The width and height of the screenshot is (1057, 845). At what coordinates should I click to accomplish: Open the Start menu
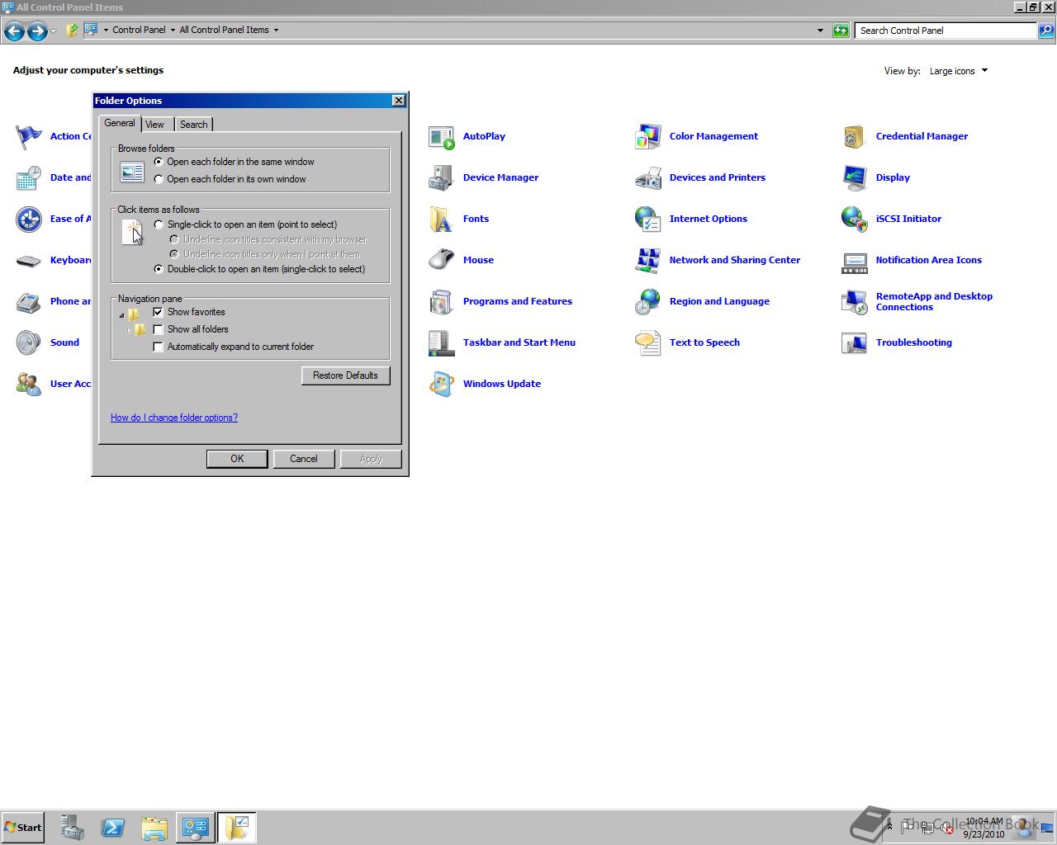(22, 828)
